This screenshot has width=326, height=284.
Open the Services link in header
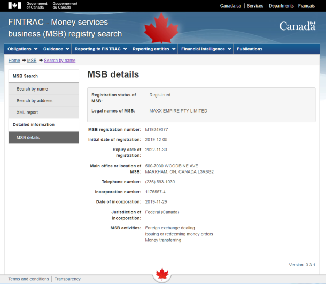coord(255,6)
